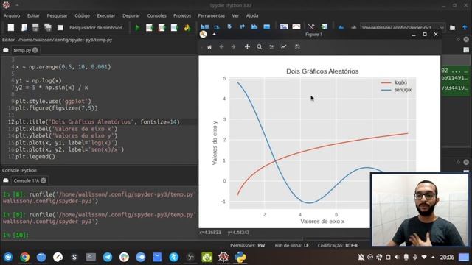Click the Home icon in Figure 1 toolbar
Screen dimensions: 472x265
[x=209, y=47]
